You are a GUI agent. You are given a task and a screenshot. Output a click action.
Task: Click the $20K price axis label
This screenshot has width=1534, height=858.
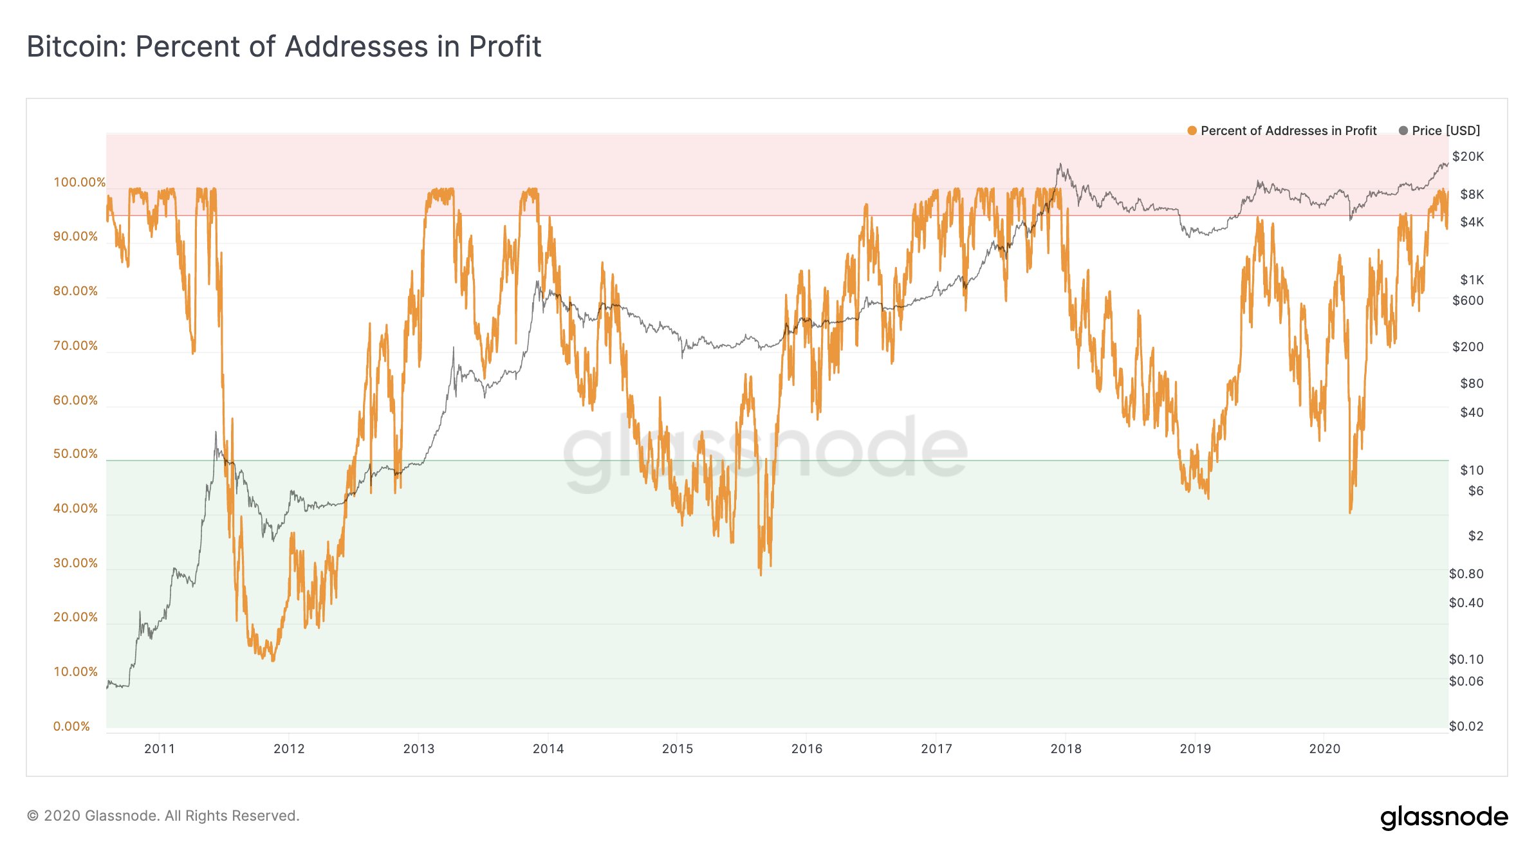tap(1468, 156)
